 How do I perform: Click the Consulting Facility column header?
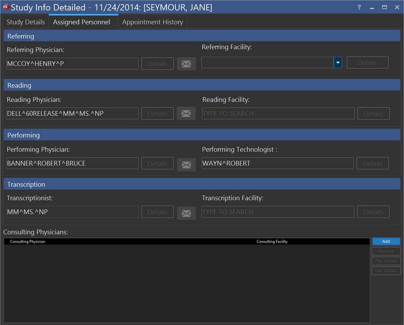272,242
